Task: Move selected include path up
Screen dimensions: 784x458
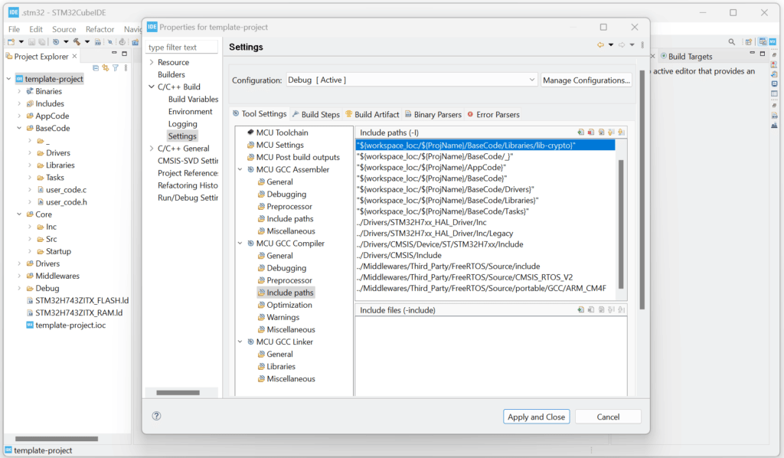Action: (x=611, y=132)
